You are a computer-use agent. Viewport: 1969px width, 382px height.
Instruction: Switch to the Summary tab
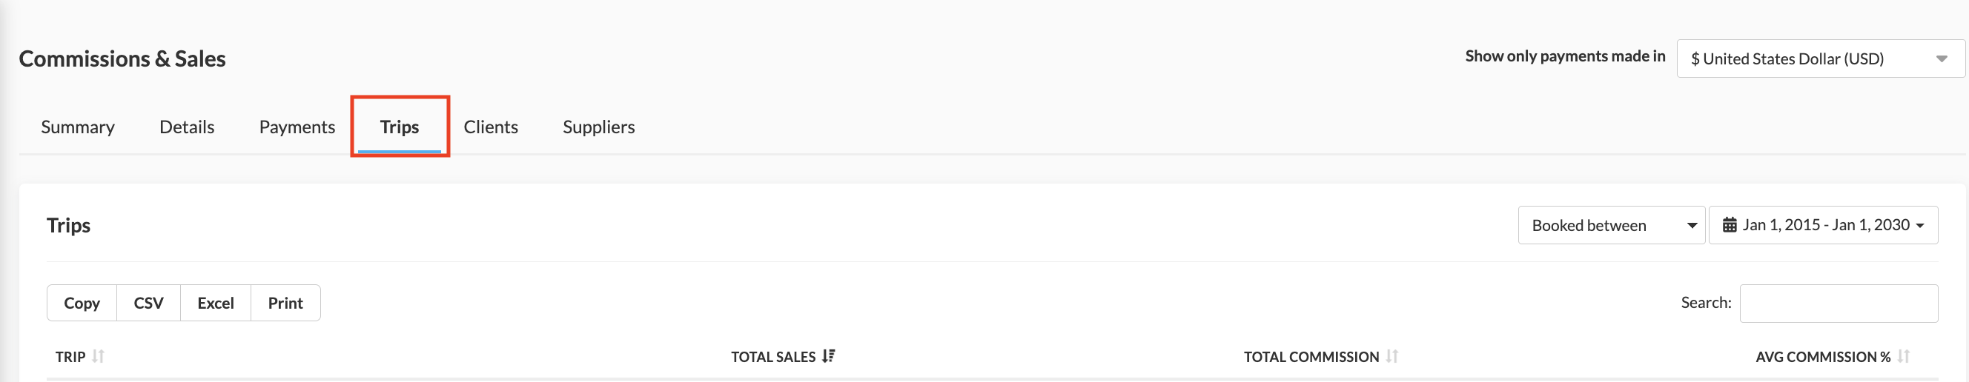78,127
